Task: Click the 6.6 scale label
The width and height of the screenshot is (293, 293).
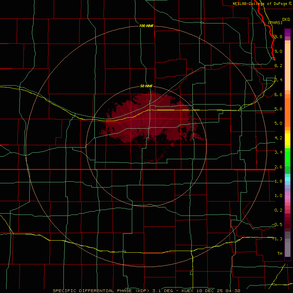Action: click(278, 94)
